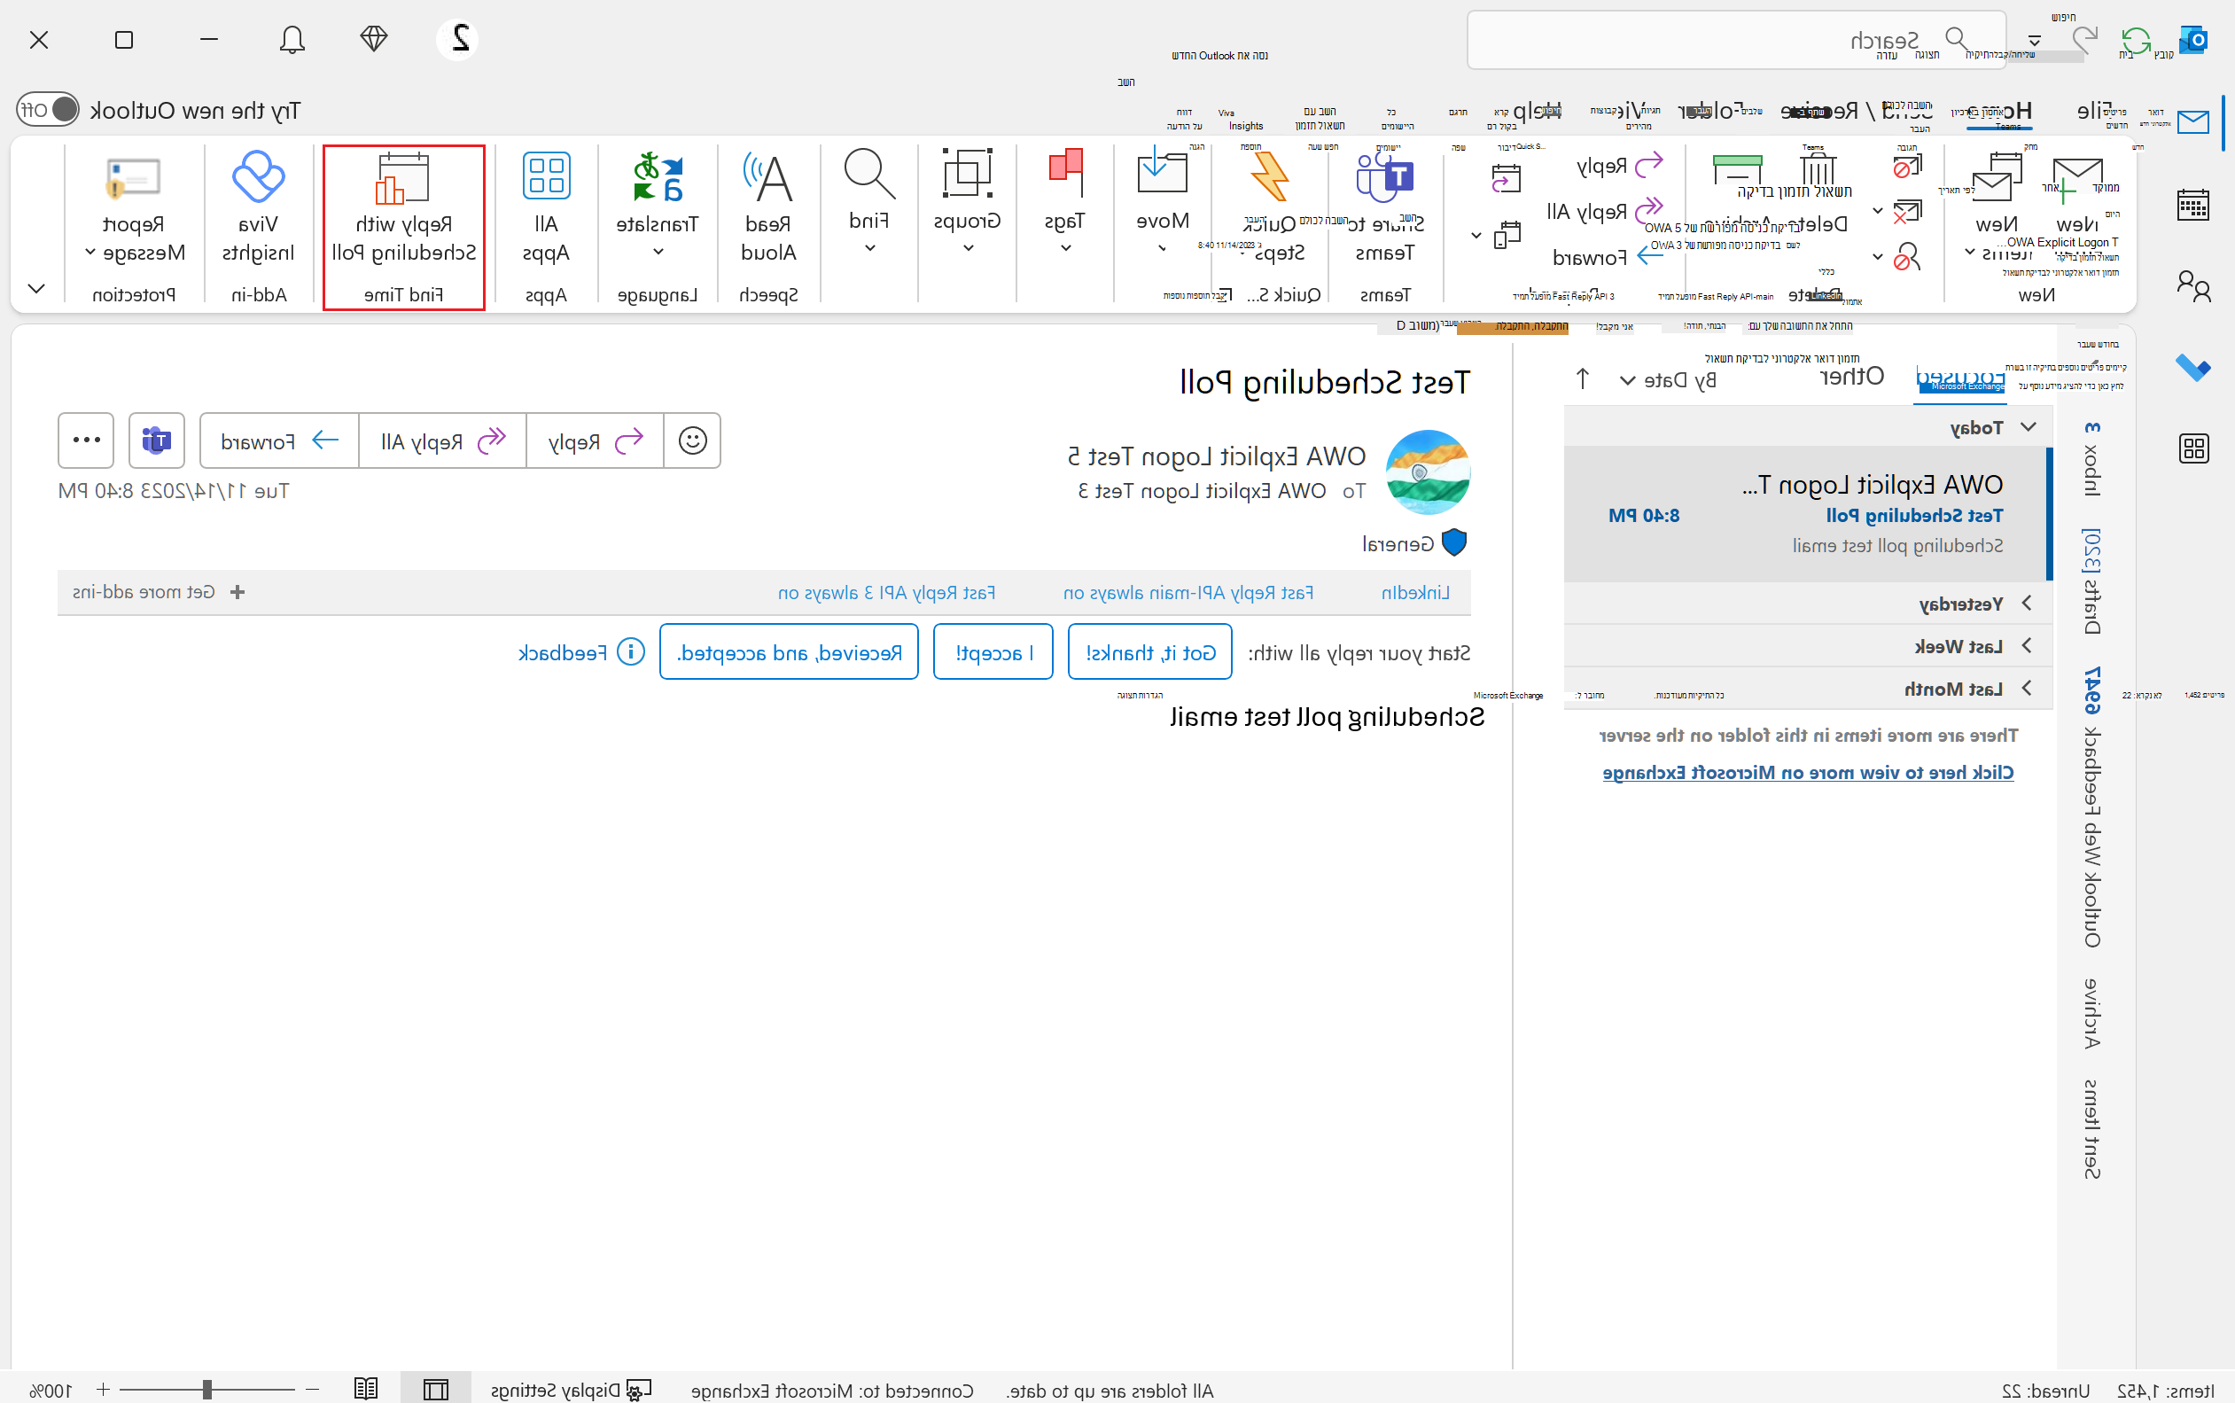Screen dimensions: 2235x1403
Task: Open the By Date sort dropdown
Action: point(1667,380)
